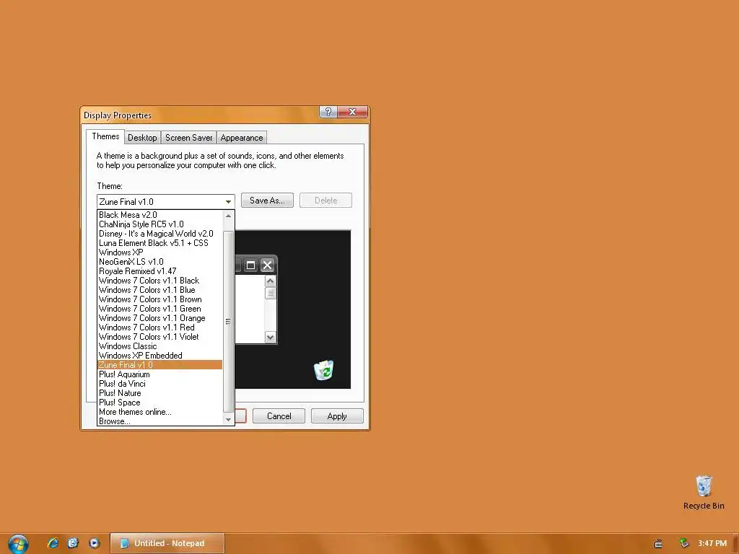Pick Windows 7 Colors v1.1 Black
The image size is (739, 554).
coord(159,281)
